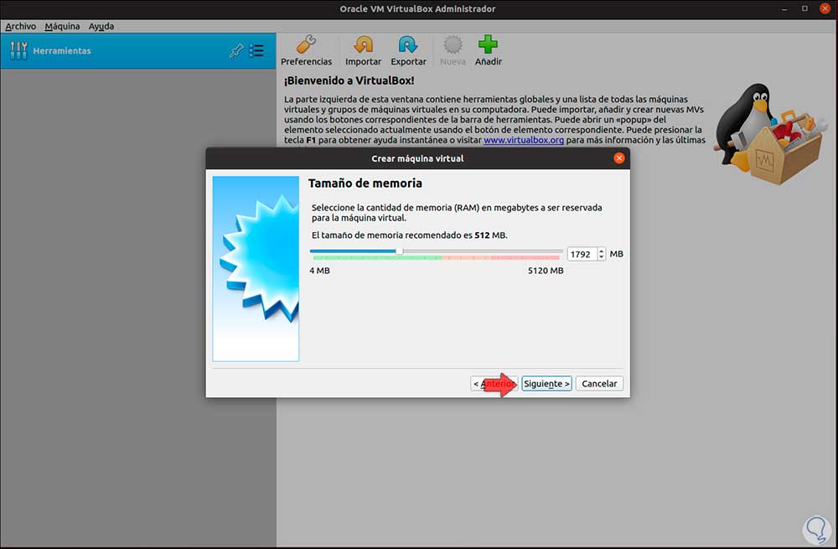This screenshot has width=838, height=549.
Task: Click the ¡Bienvenido a VirtualBox! heading
Action: point(349,80)
